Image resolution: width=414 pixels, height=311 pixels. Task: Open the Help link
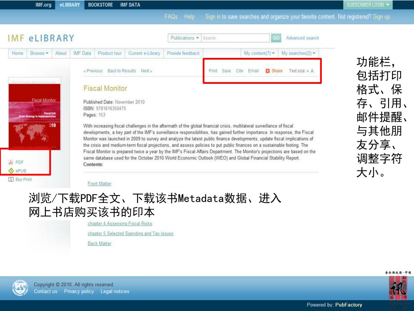click(x=189, y=17)
